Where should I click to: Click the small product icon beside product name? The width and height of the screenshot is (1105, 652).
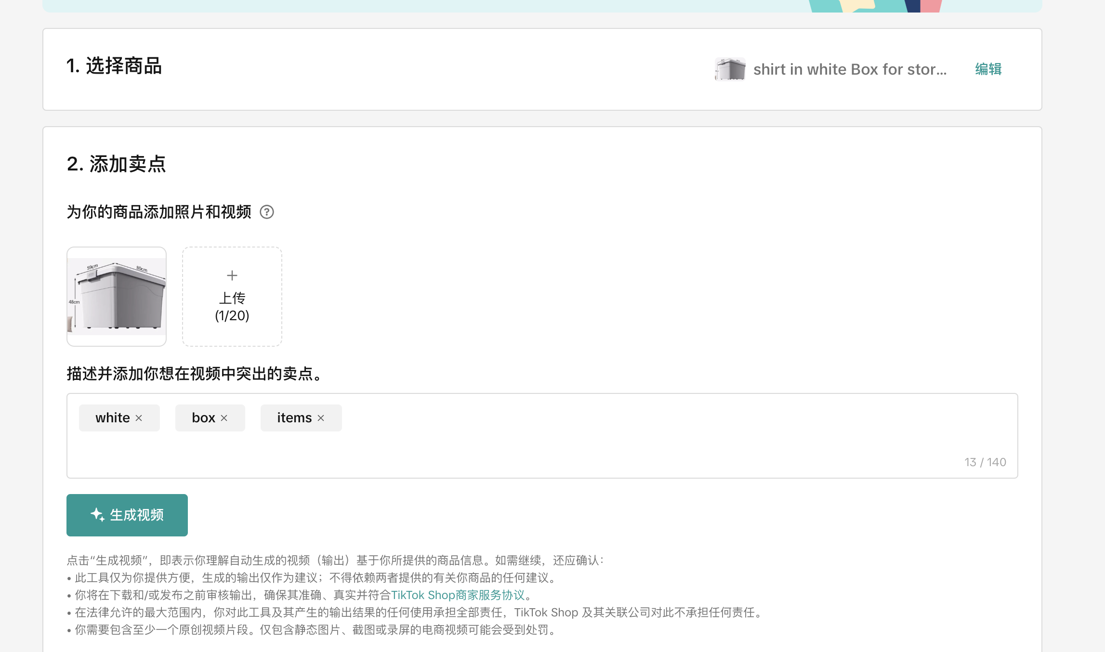730,69
